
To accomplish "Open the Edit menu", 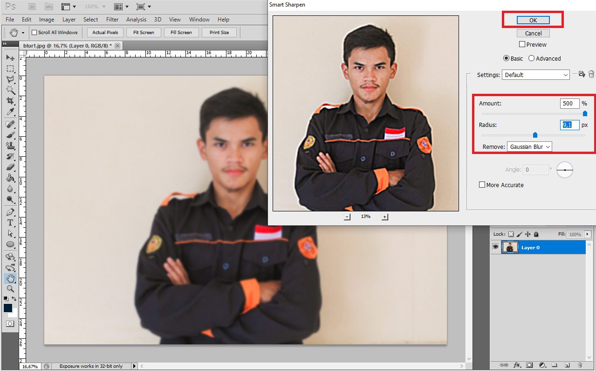I will click(x=27, y=20).
